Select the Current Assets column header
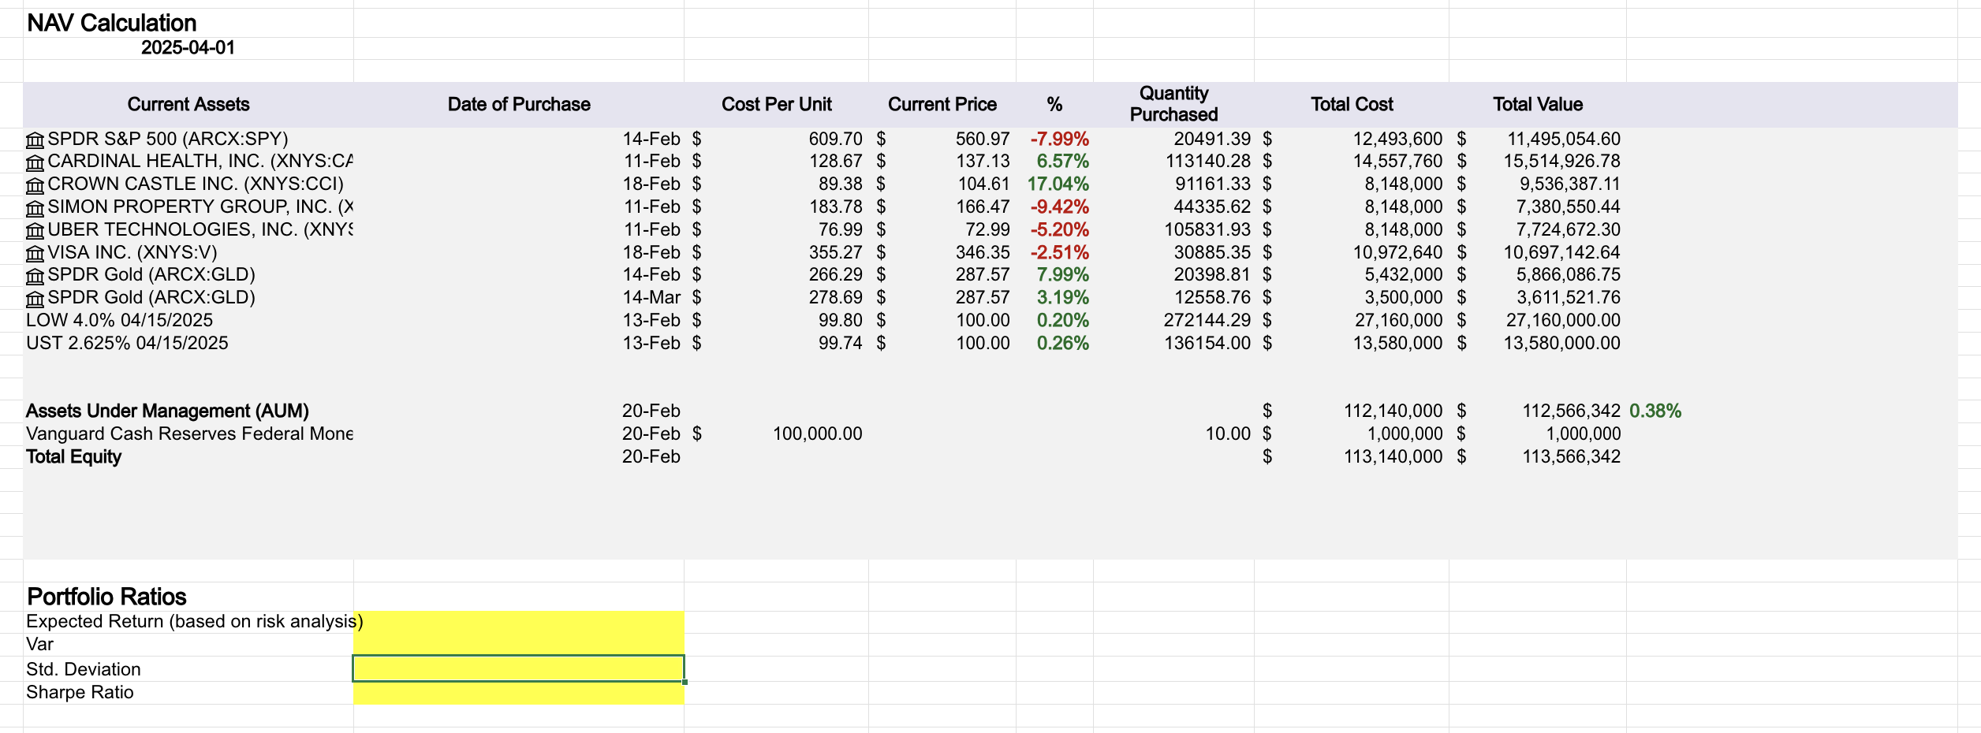Viewport: 1981px width, 733px height. (188, 103)
